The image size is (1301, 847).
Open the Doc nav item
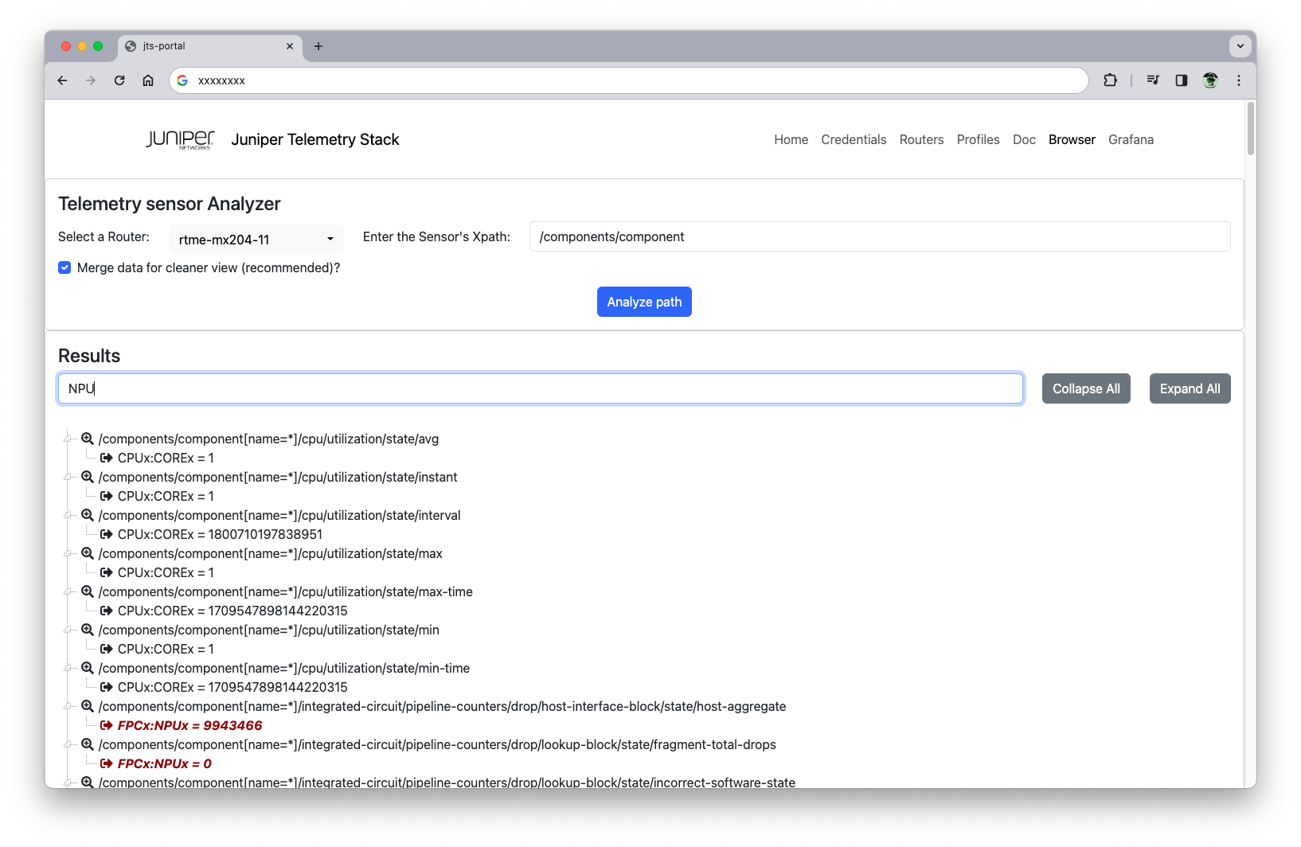1024,139
